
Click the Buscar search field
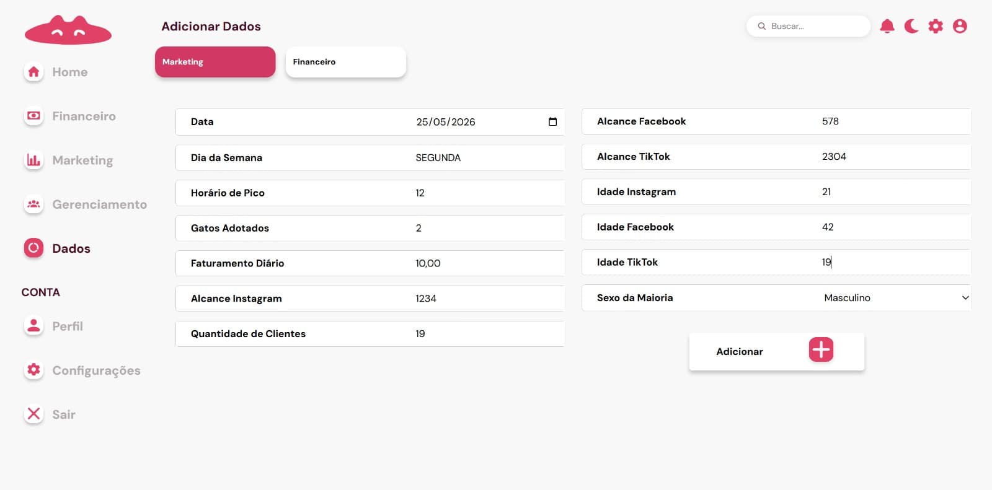point(808,26)
